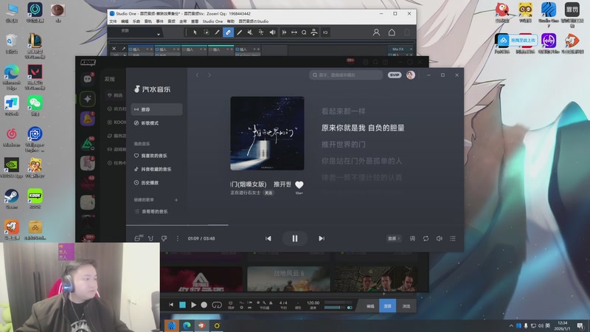Open the KOOK chat messages sidebar icon

(88, 79)
